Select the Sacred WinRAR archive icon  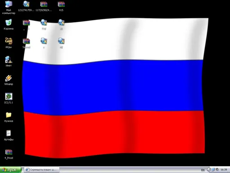(x=26, y=43)
